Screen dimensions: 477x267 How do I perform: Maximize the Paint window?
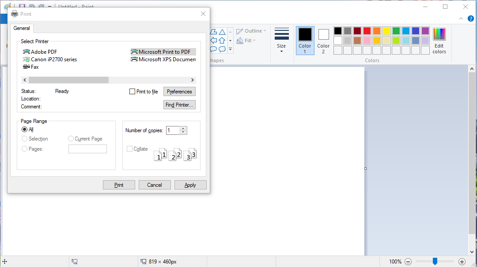click(x=445, y=7)
